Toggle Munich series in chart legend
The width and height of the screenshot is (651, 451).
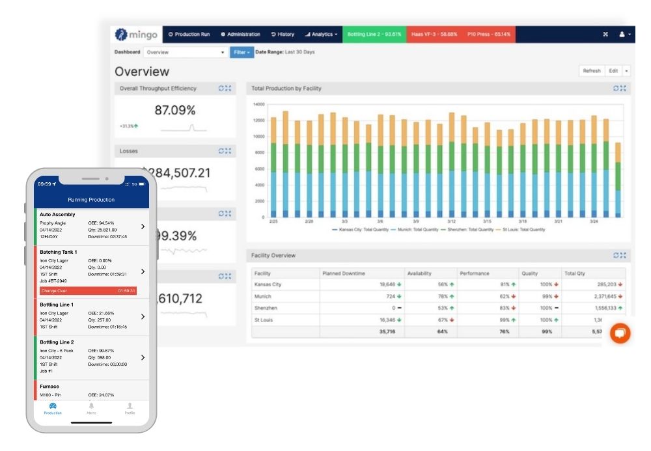414,230
